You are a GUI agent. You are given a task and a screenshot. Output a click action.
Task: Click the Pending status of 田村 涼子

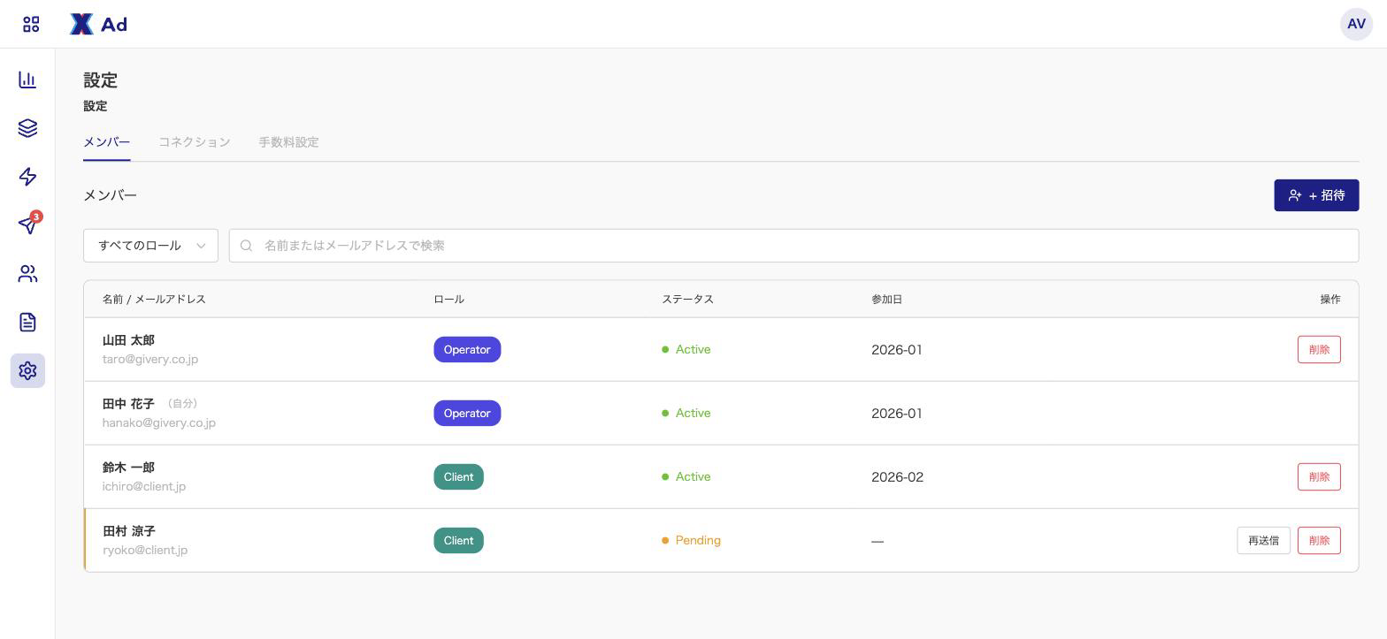point(692,540)
